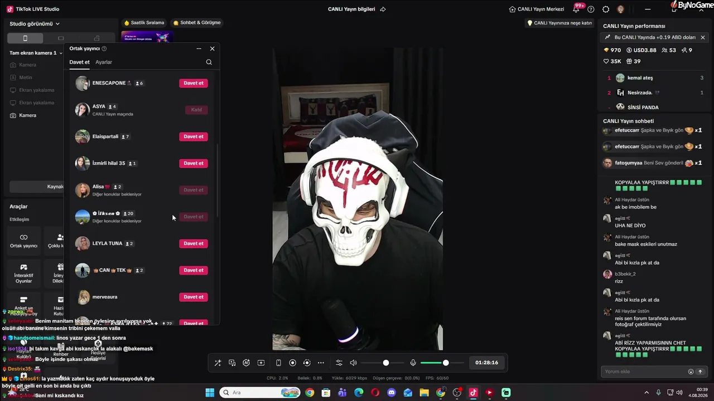714x401 pixels.
Task: Click the CANLI Yayınınıza neşe katın tip
Action: click(x=559, y=23)
